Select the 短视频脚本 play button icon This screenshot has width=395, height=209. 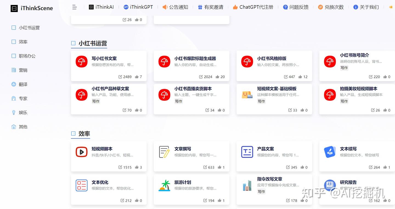coord(81,152)
